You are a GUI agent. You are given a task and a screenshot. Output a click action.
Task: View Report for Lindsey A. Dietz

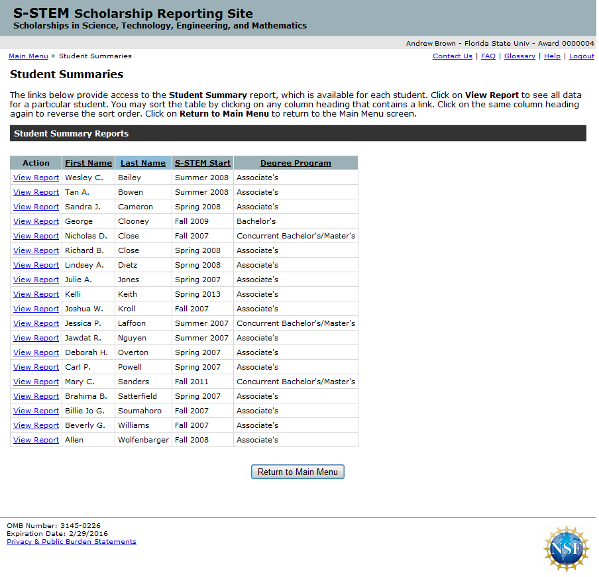36,265
